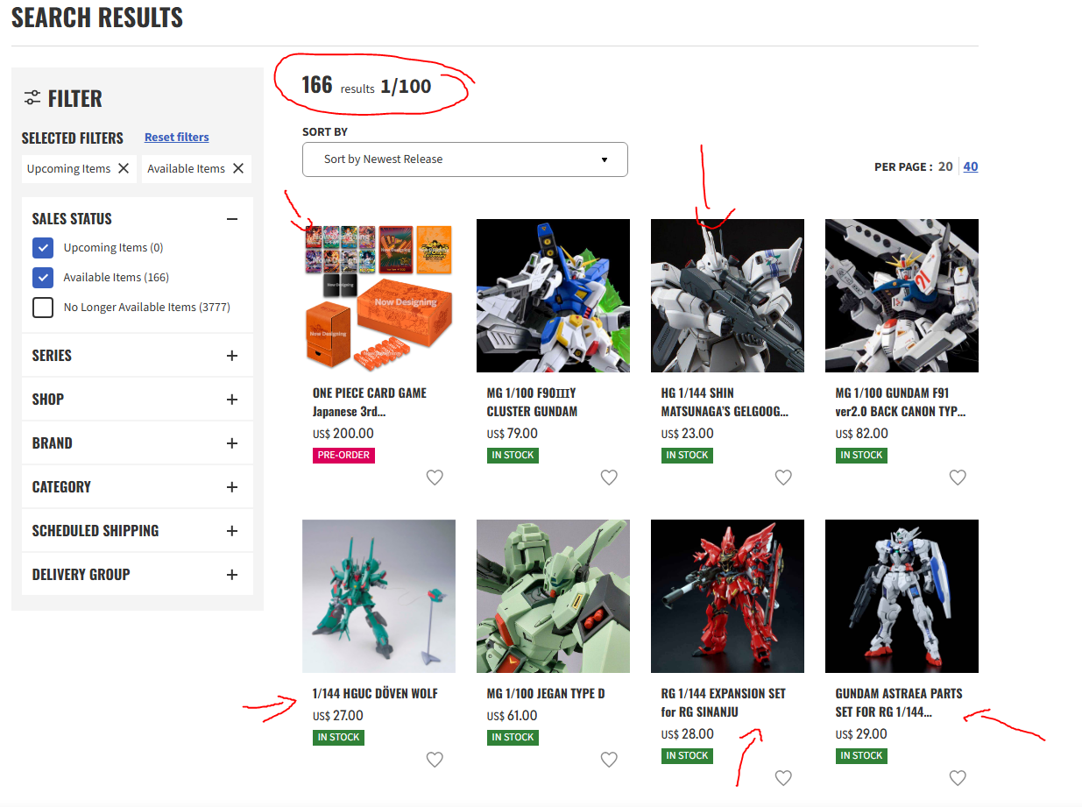Viewport: 1082px width, 807px height.
Task: Expand the Brand filter section
Action: click(232, 443)
